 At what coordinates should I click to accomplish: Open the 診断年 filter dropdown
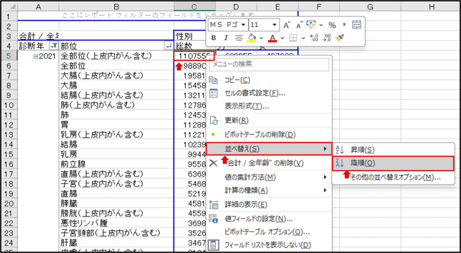click(54, 46)
